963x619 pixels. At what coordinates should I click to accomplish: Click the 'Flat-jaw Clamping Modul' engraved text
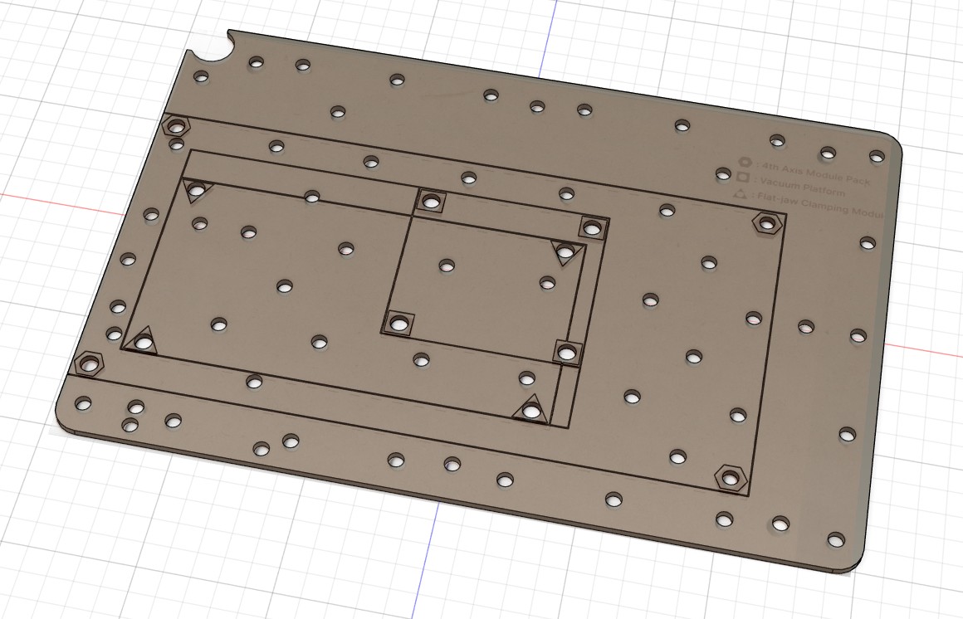[820, 206]
